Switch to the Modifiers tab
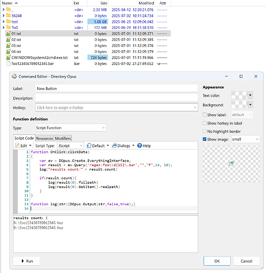The height and width of the screenshot is (273, 266). (63, 138)
